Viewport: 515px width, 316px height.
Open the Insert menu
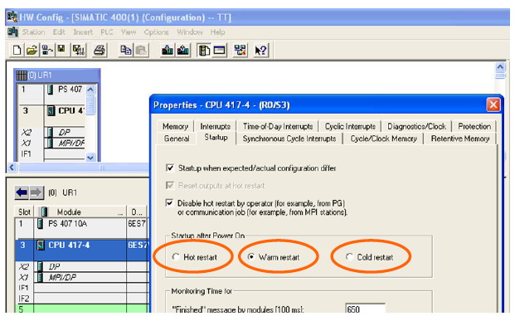coord(83,32)
